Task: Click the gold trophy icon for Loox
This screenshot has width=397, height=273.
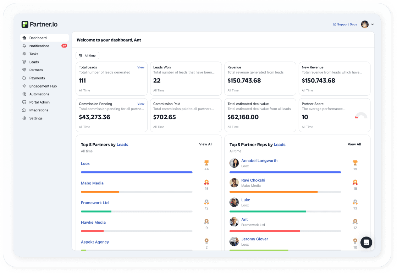Action: [x=206, y=163]
